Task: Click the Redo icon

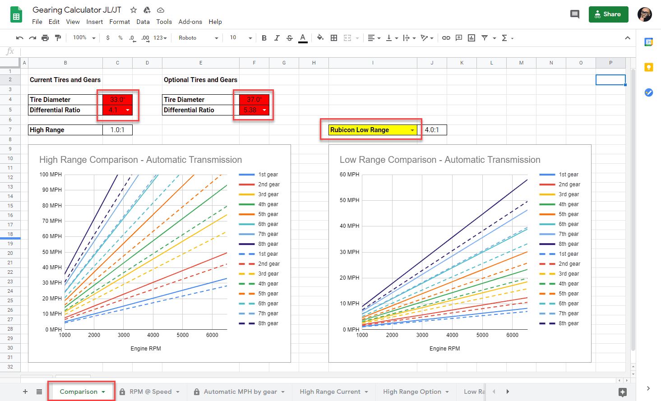Action: pyautogui.click(x=32, y=38)
